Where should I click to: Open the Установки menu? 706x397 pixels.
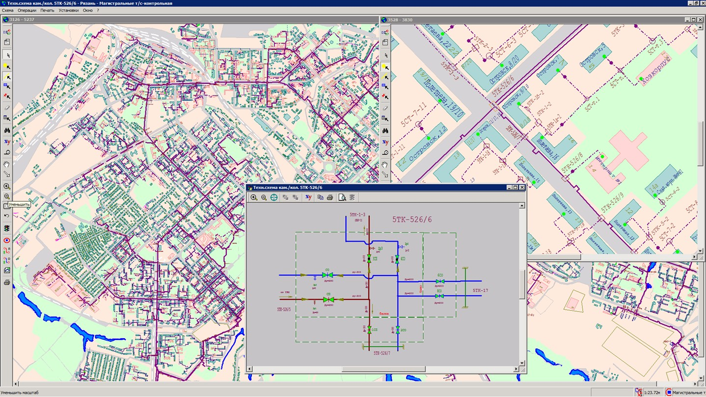click(68, 10)
